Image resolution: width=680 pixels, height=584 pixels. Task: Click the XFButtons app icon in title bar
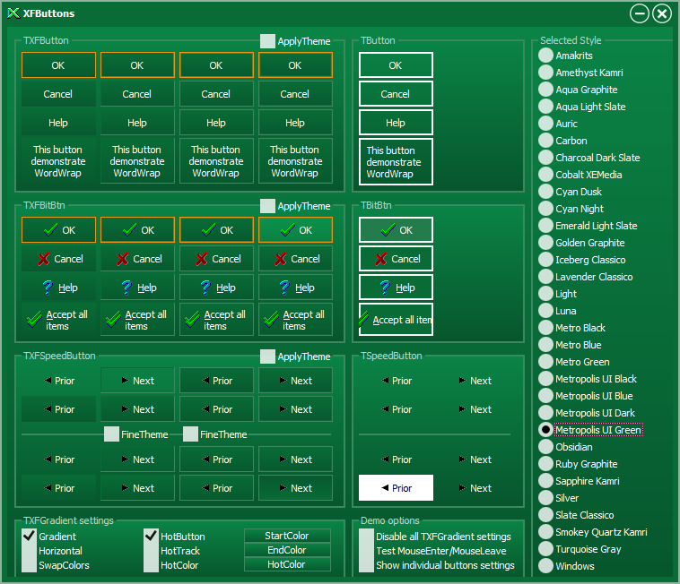point(13,13)
